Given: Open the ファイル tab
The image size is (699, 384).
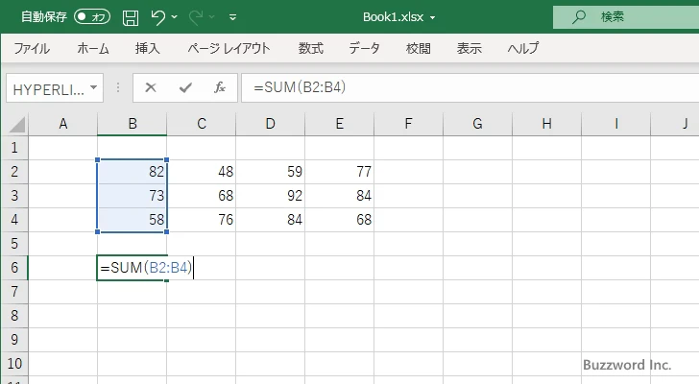Looking at the screenshot, I should click(32, 48).
